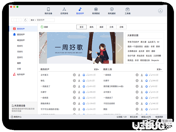Open the 我的设备 device section
Image resolution: width=176 pixels, height=132 pixels.
click(x=48, y=11)
